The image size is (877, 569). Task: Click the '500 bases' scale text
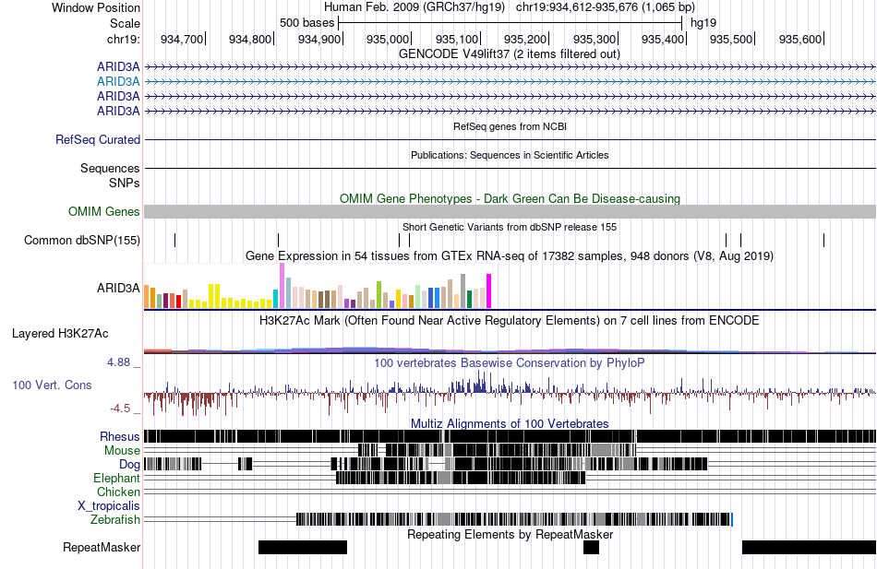coord(307,23)
